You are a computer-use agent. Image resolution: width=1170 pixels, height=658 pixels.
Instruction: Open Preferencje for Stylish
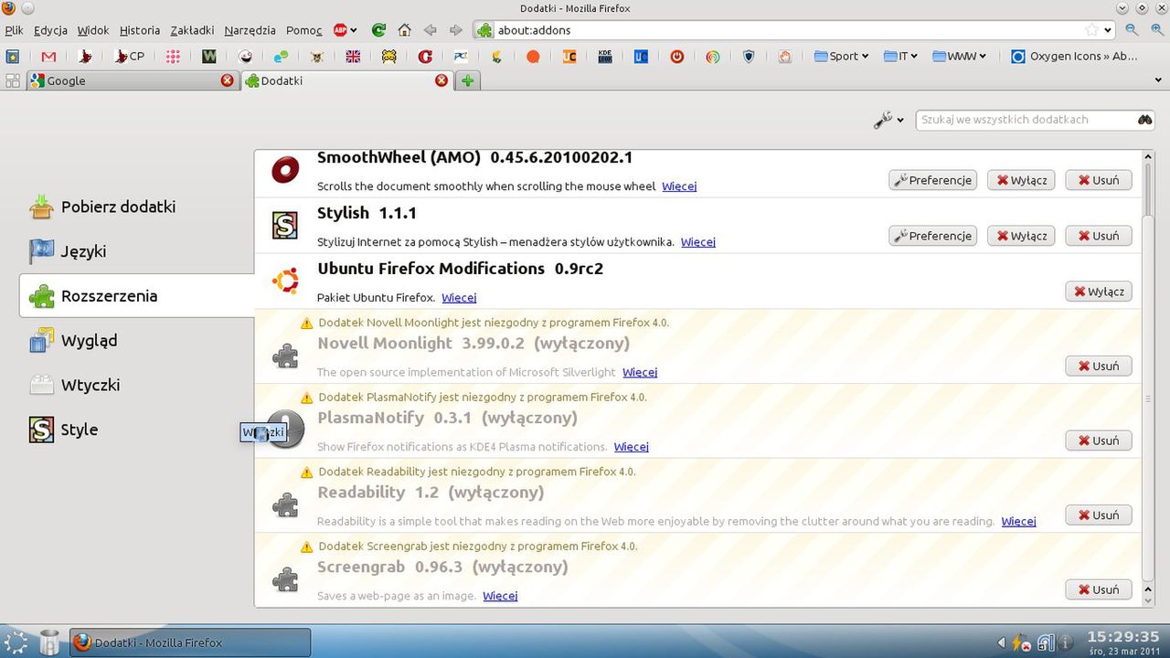coord(932,236)
